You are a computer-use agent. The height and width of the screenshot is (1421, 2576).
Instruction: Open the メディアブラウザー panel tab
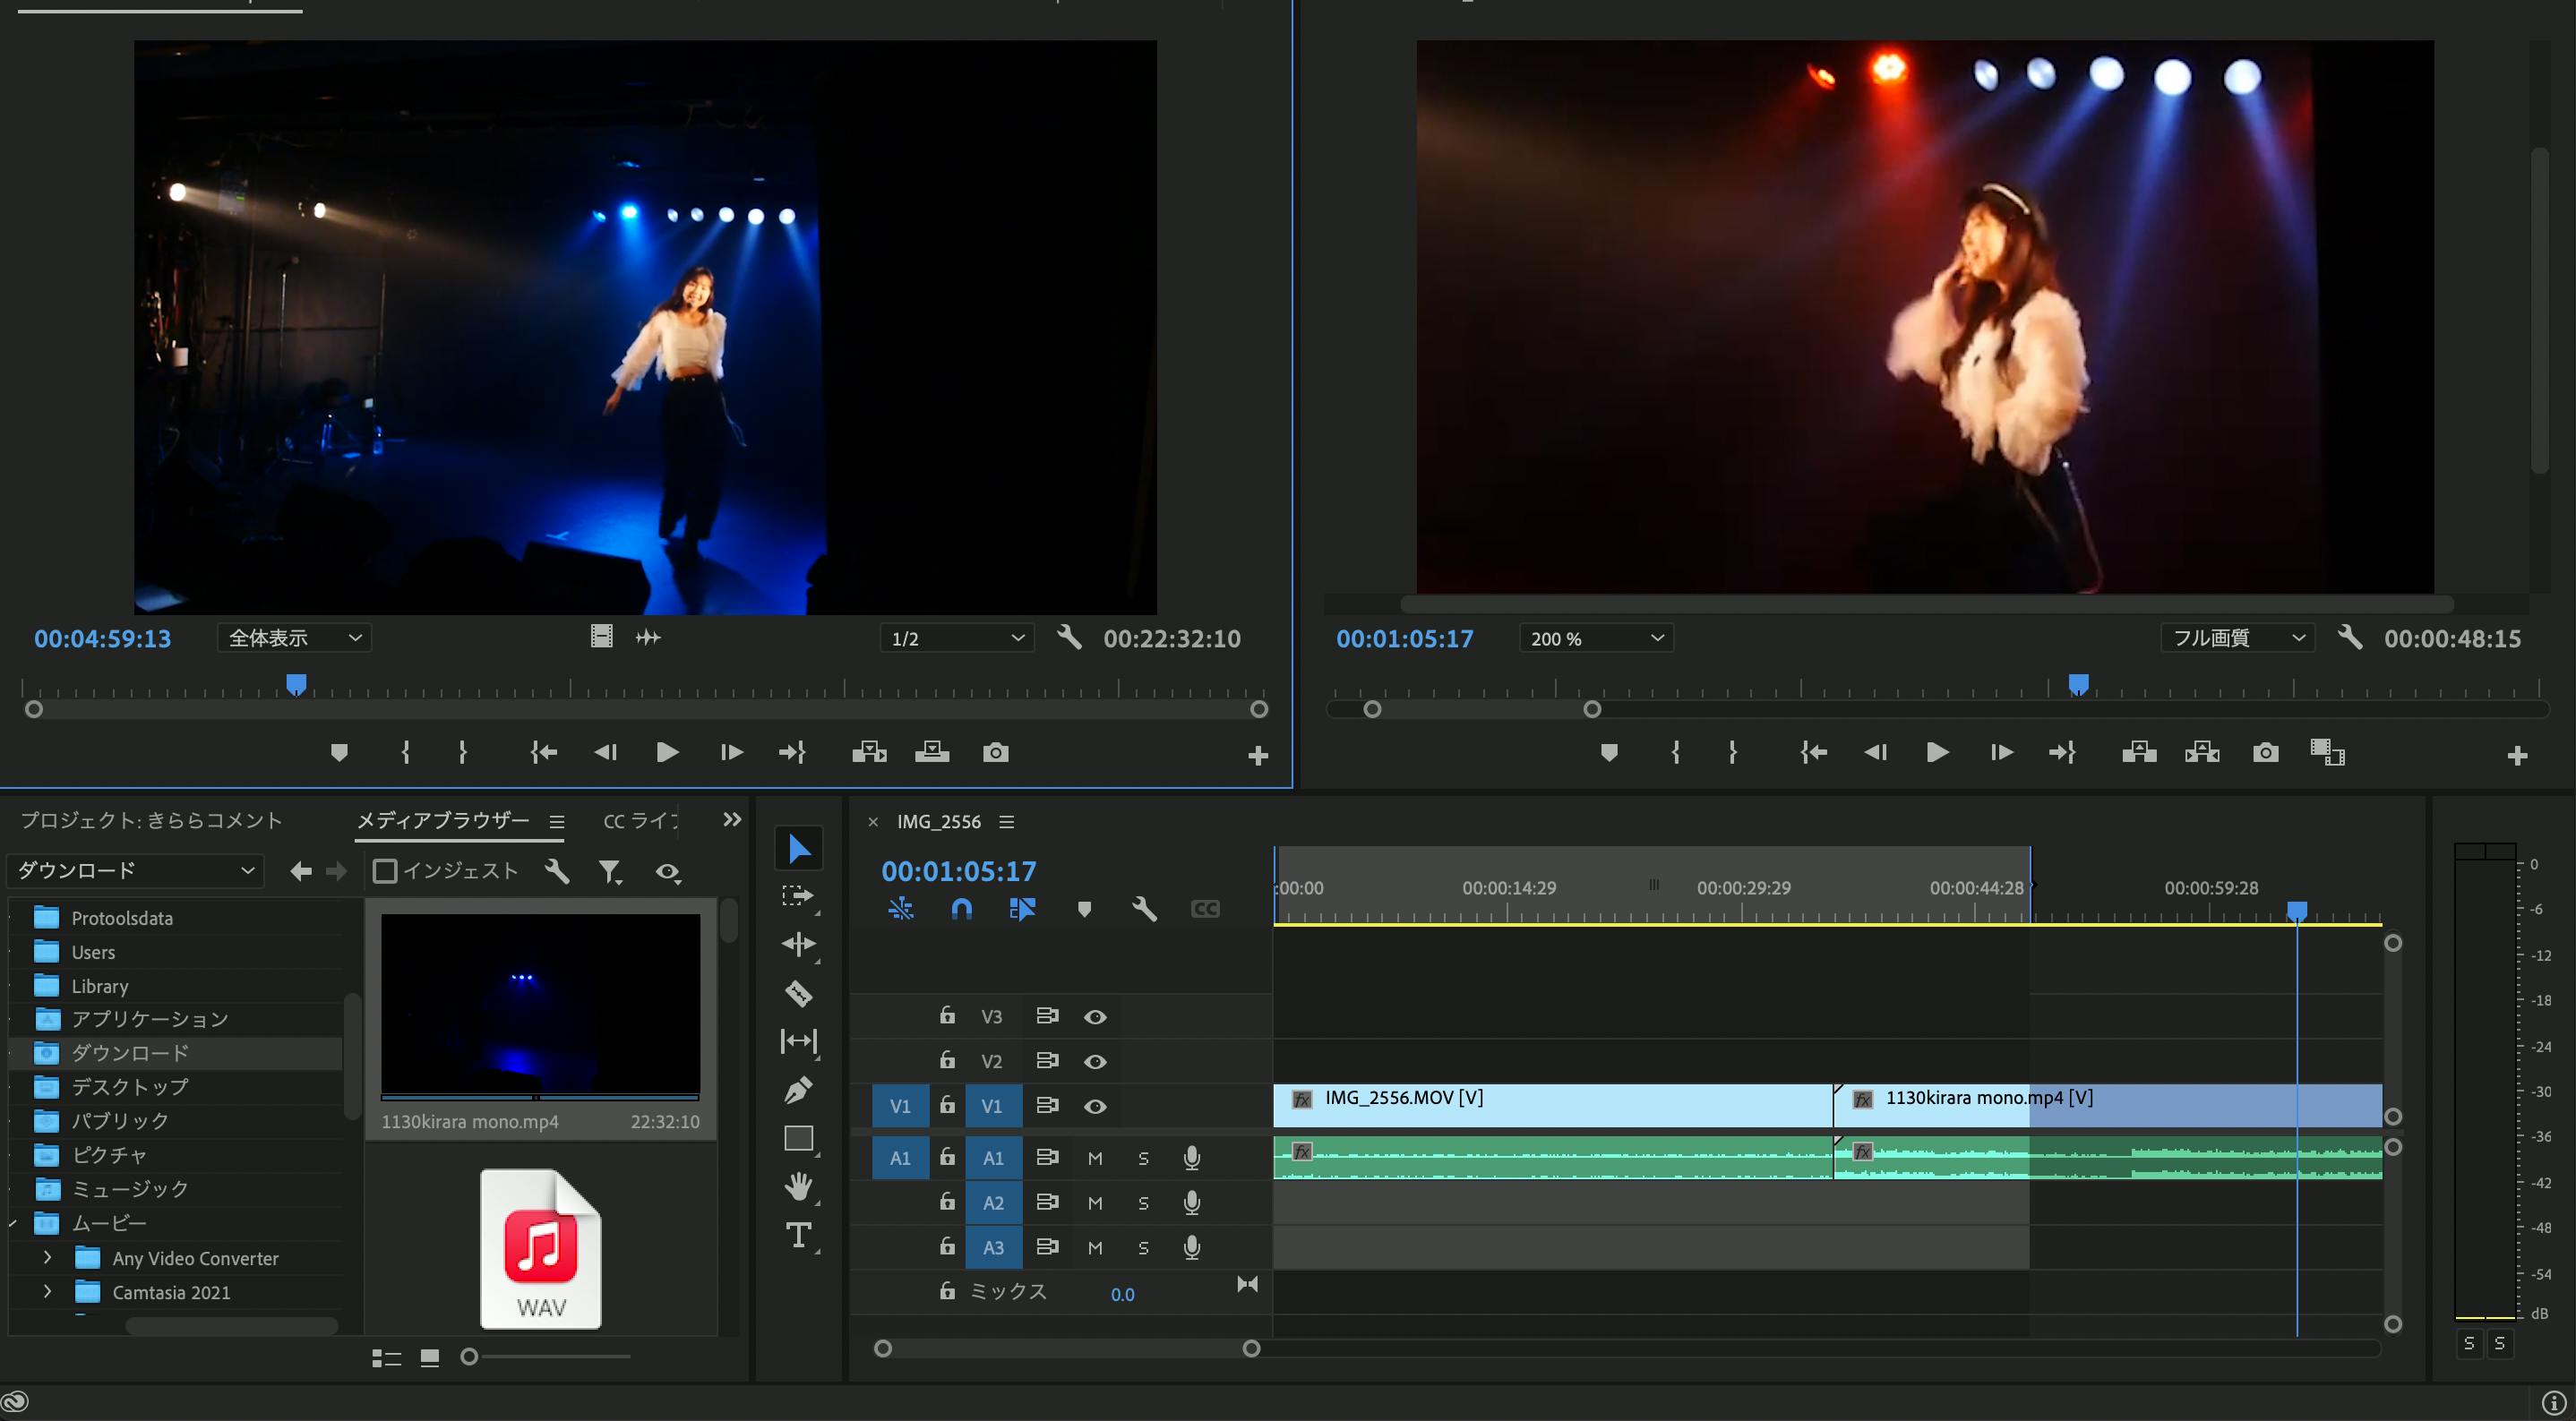point(443,821)
